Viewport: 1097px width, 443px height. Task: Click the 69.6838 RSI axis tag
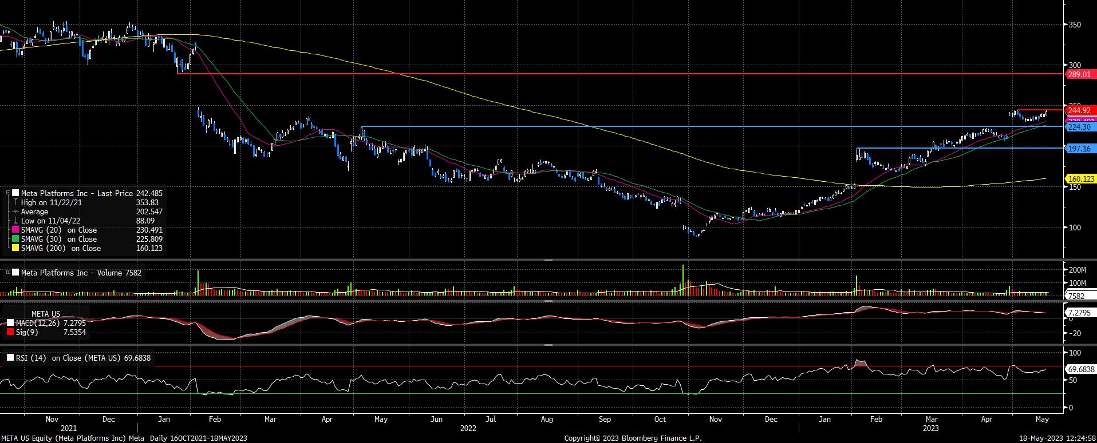[x=1080, y=369]
